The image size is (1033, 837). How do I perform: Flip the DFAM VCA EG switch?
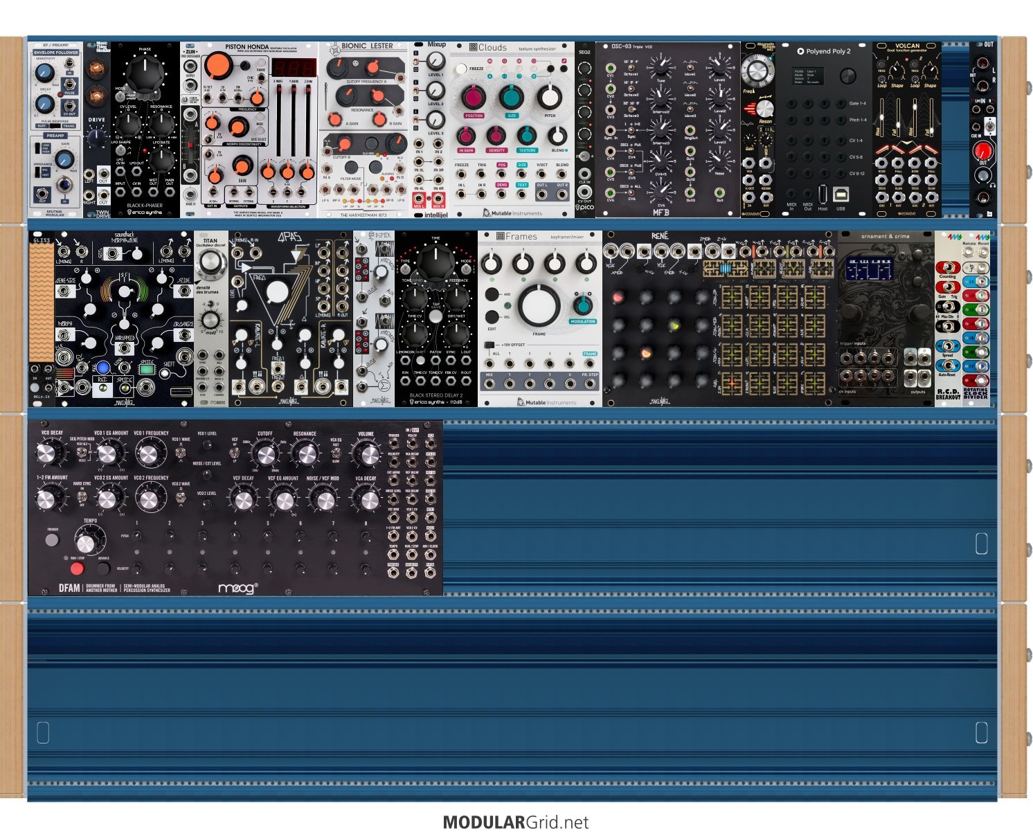tap(336, 452)
